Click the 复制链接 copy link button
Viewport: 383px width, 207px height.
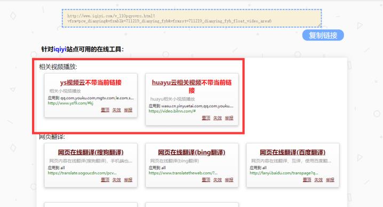point(323,35)
